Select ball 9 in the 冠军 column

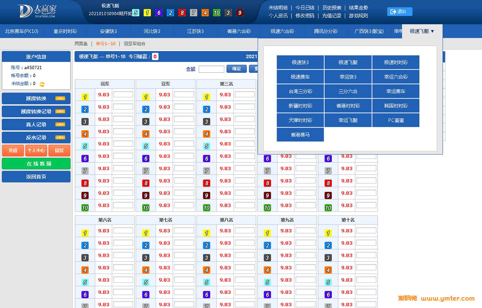coord(85,195)
